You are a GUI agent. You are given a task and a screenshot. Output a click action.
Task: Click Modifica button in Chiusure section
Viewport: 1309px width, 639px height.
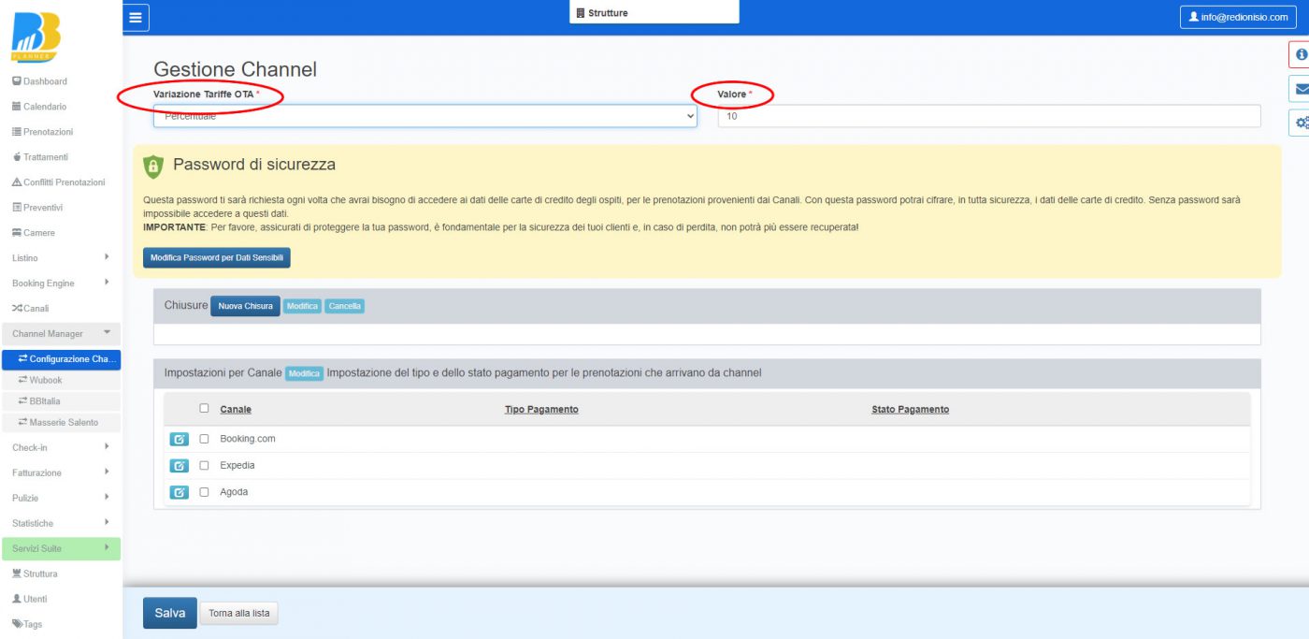[x=302, y=306]
